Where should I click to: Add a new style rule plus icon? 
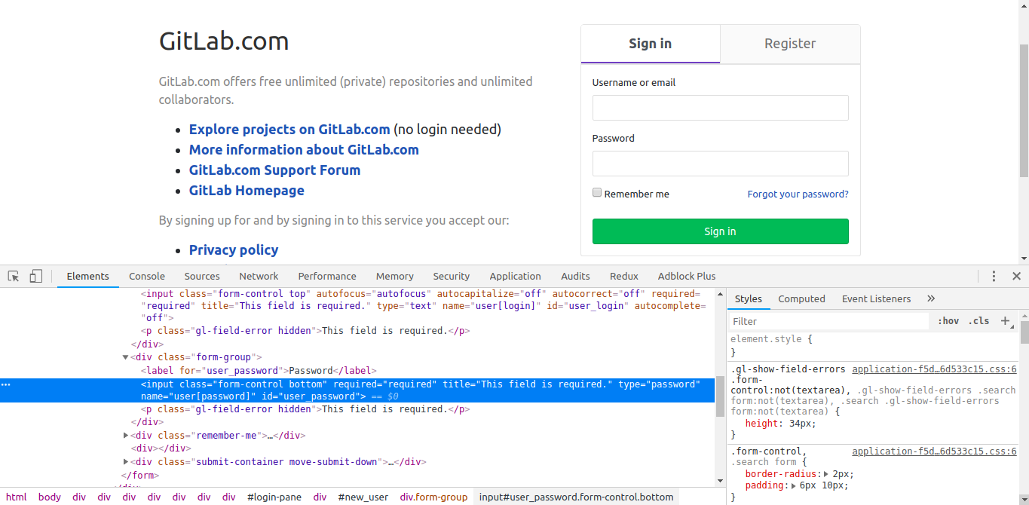(x=1005, y=321)
